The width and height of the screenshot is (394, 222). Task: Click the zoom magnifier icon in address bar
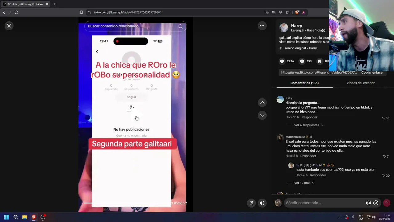pos(281,12)
